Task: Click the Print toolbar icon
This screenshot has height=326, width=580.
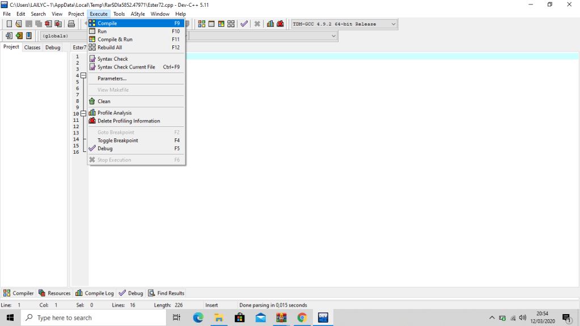Action: 71,24
